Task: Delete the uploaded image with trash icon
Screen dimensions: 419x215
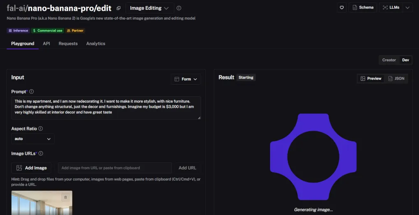Action: 65,198
